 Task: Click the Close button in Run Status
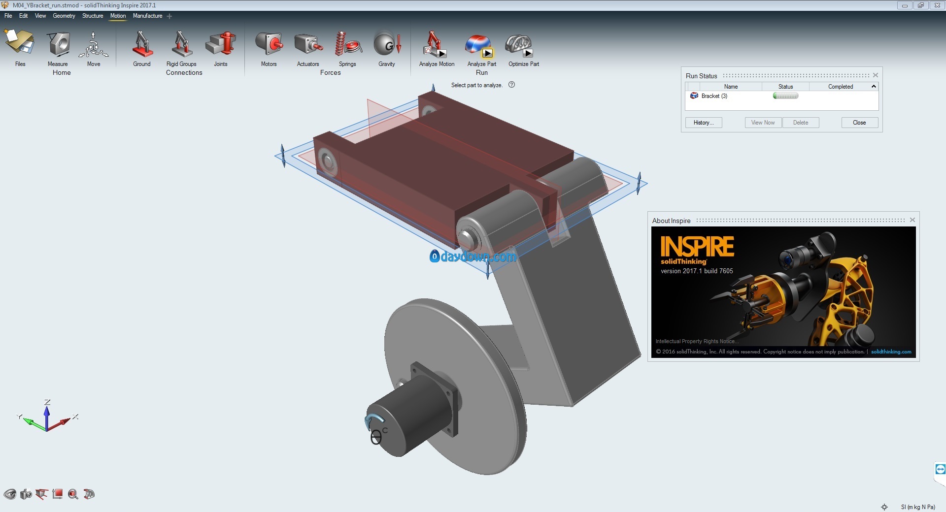pos(859,123)
